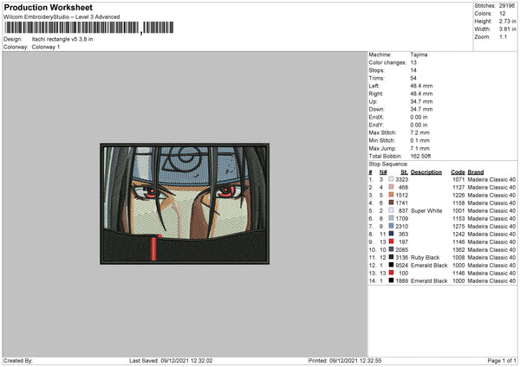The image size is (520, 367).
Task: Click the Min Stitch value 0.1 mm
Action: 419,140
